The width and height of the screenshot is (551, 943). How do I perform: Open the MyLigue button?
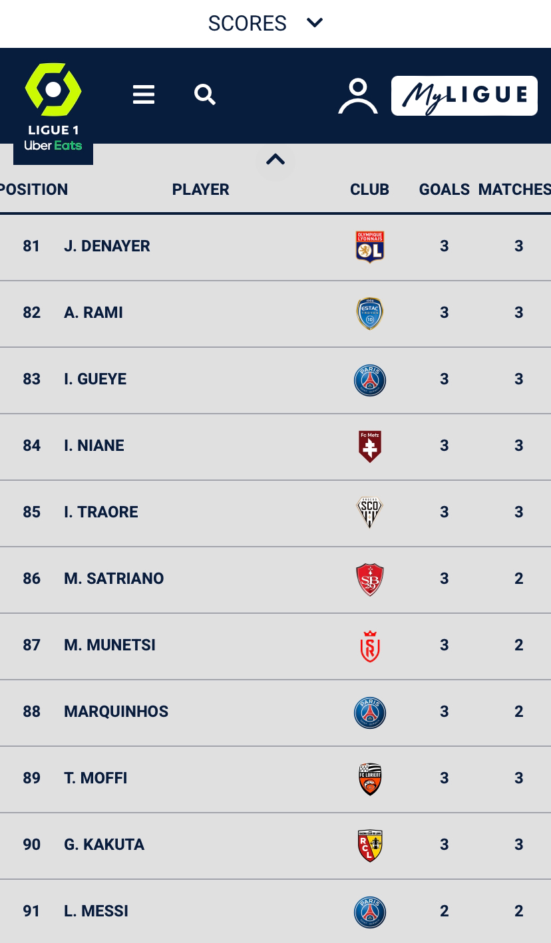click(464, 96)
